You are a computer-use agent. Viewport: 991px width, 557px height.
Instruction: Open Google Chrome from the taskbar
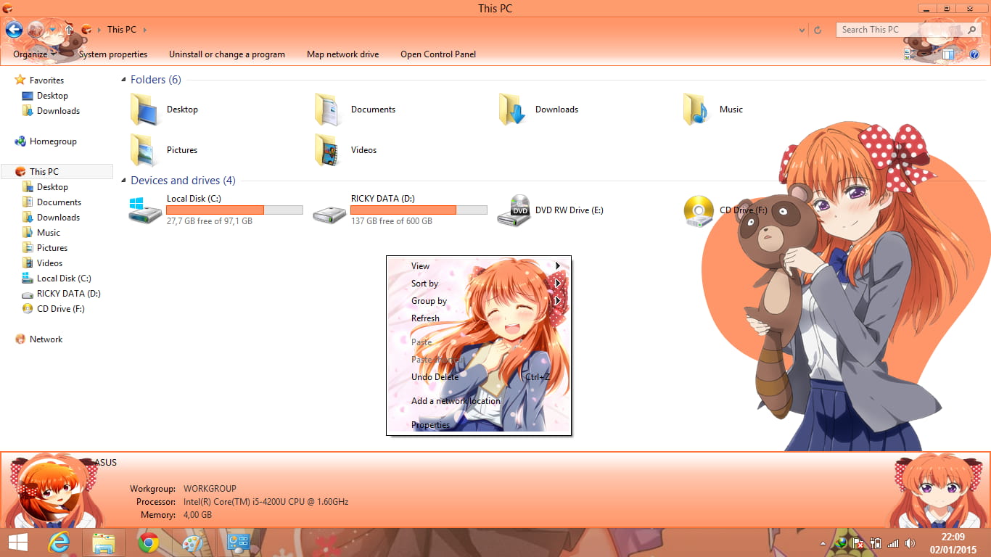149,542
